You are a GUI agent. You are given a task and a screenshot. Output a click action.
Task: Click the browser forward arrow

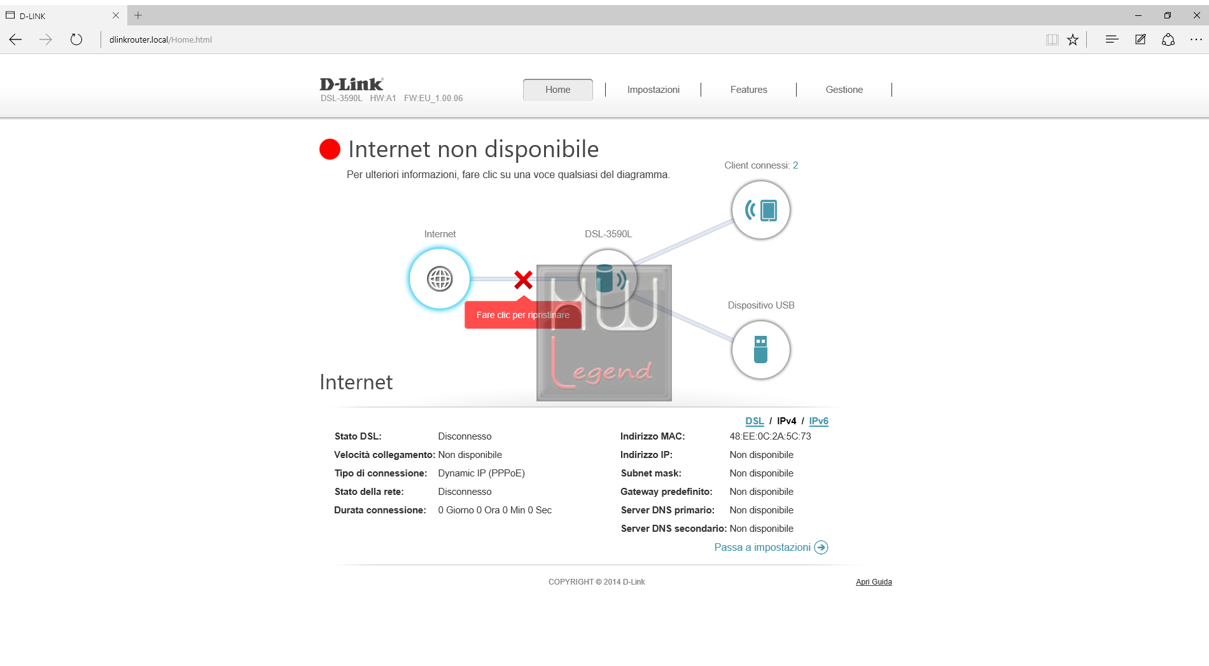(46, 39)
